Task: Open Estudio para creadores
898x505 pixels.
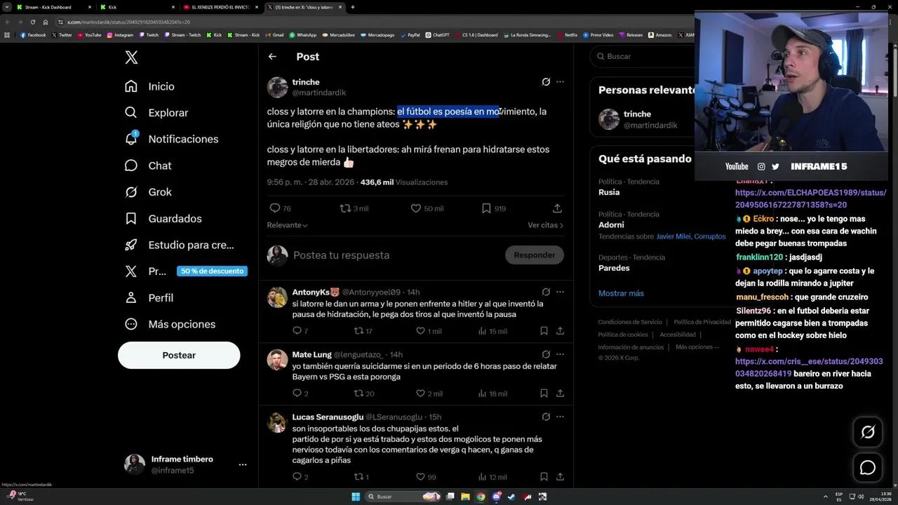Action: click(x=179, y=245)
